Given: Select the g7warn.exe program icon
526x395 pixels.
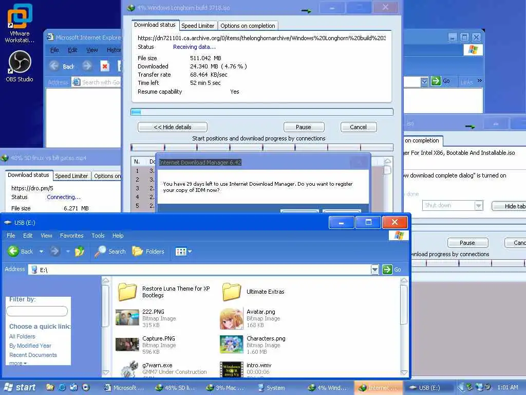Looking at the screenshot, I should click(x=129, y=369).
